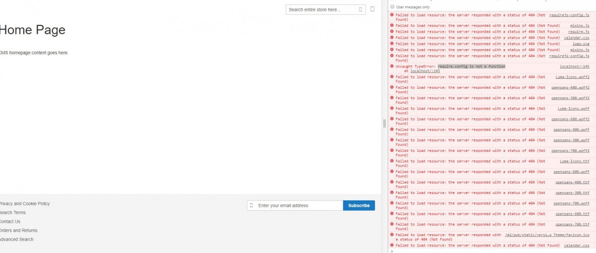Open the opensans-300.woff2 resource link

pyautogui.click(x=570, y=98)
